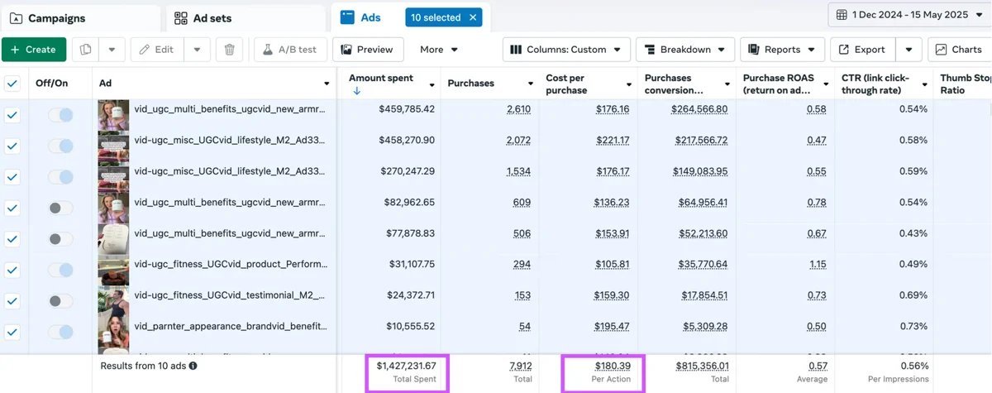The height and width of the screenshot is (393, 992).
Task: Open the Cost per purchase column menu arrow
Action: pos(628,84)
